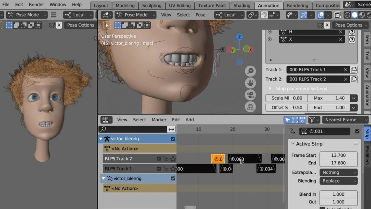Image resolution: width=371 pixels, height=209 pixels.
Task: Clear the Track 1 field
Action: [x=346, y=70]
